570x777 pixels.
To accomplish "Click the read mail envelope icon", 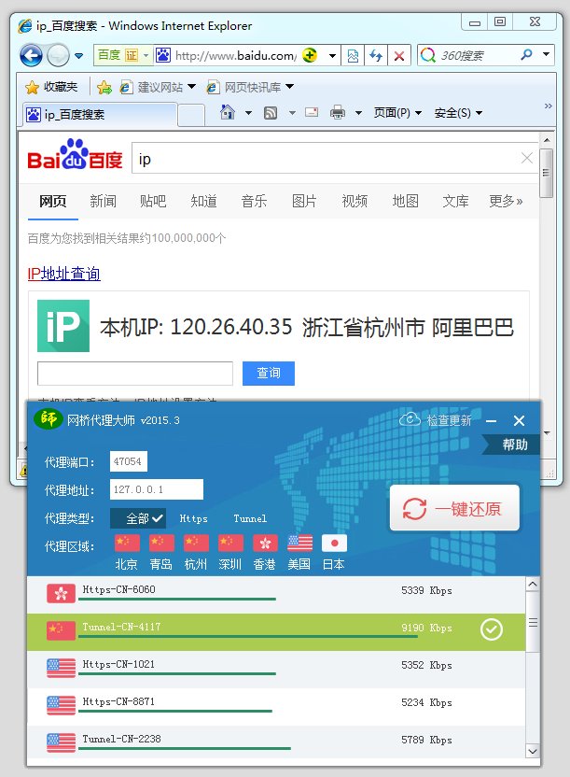I will (312, 112).
